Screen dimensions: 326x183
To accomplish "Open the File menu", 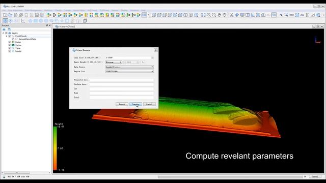I will [4, 10].
